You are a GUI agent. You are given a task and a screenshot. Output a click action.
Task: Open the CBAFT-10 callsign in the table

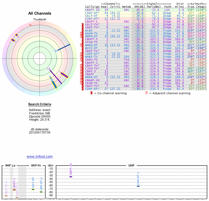tap(92, 10)
